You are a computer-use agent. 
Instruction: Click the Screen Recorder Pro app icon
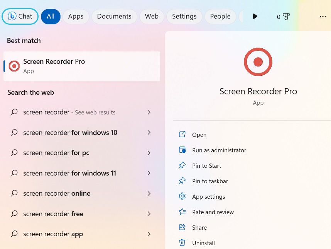tap(14, 66)
